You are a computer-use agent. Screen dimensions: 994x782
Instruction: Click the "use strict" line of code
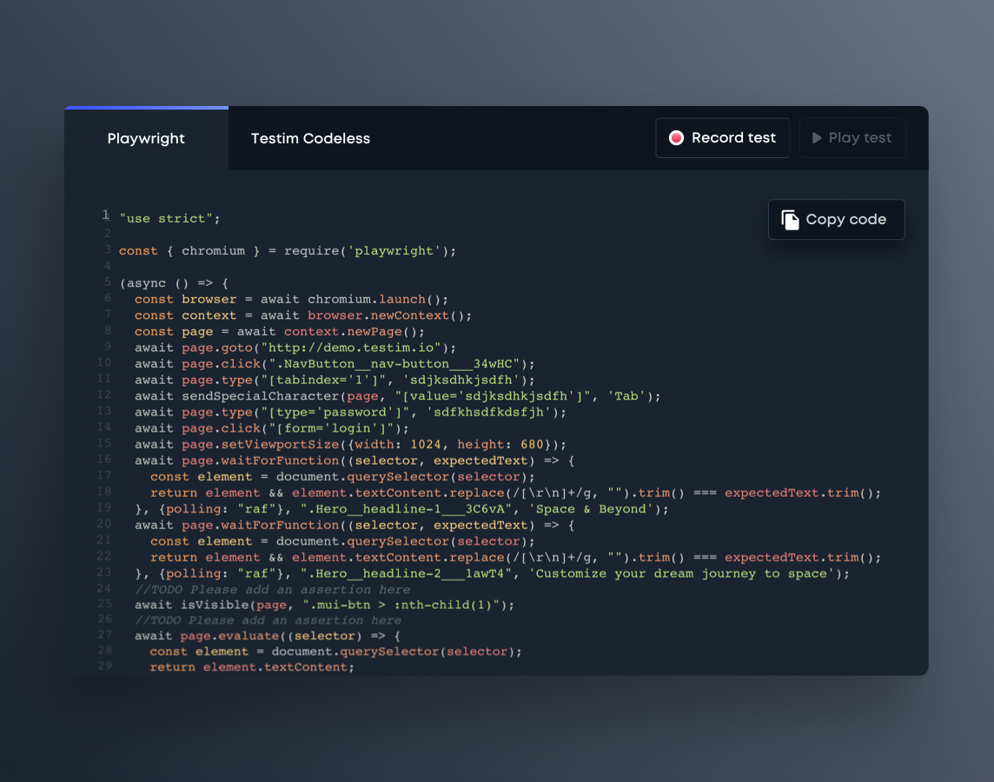(169, 219)
